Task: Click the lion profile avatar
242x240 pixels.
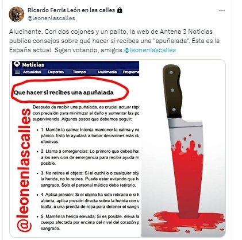Action: pyautogui.click(x=17, y=14)
